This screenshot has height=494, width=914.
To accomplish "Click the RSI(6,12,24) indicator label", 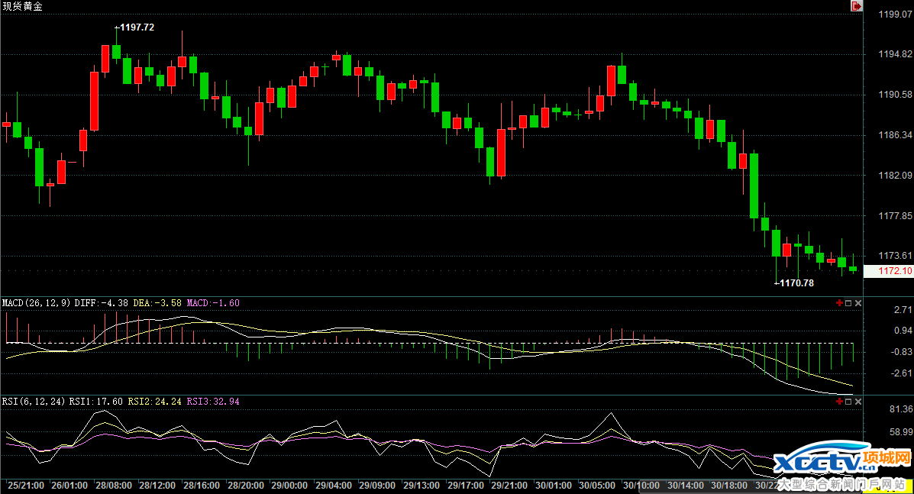I will pyautogui.click(x=34, y=401).
